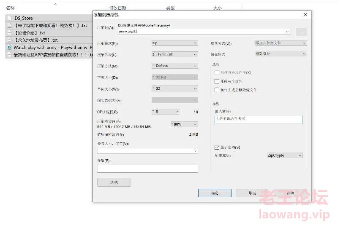Image resolution: width=338 pixels, height=225 pixels.
Task: Close the add to archive dialog
Action: coord(305,15)
